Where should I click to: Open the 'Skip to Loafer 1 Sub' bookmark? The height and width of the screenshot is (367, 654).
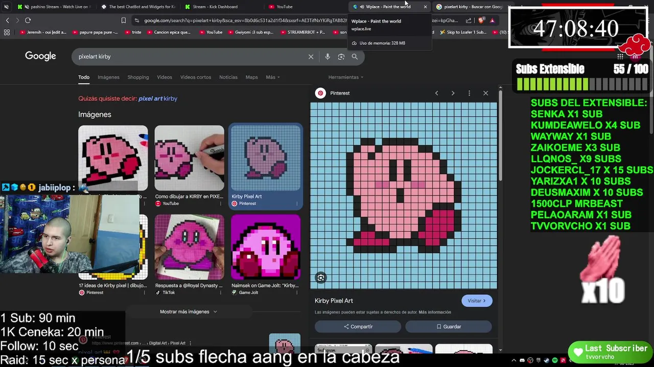[x=463, y=32]
